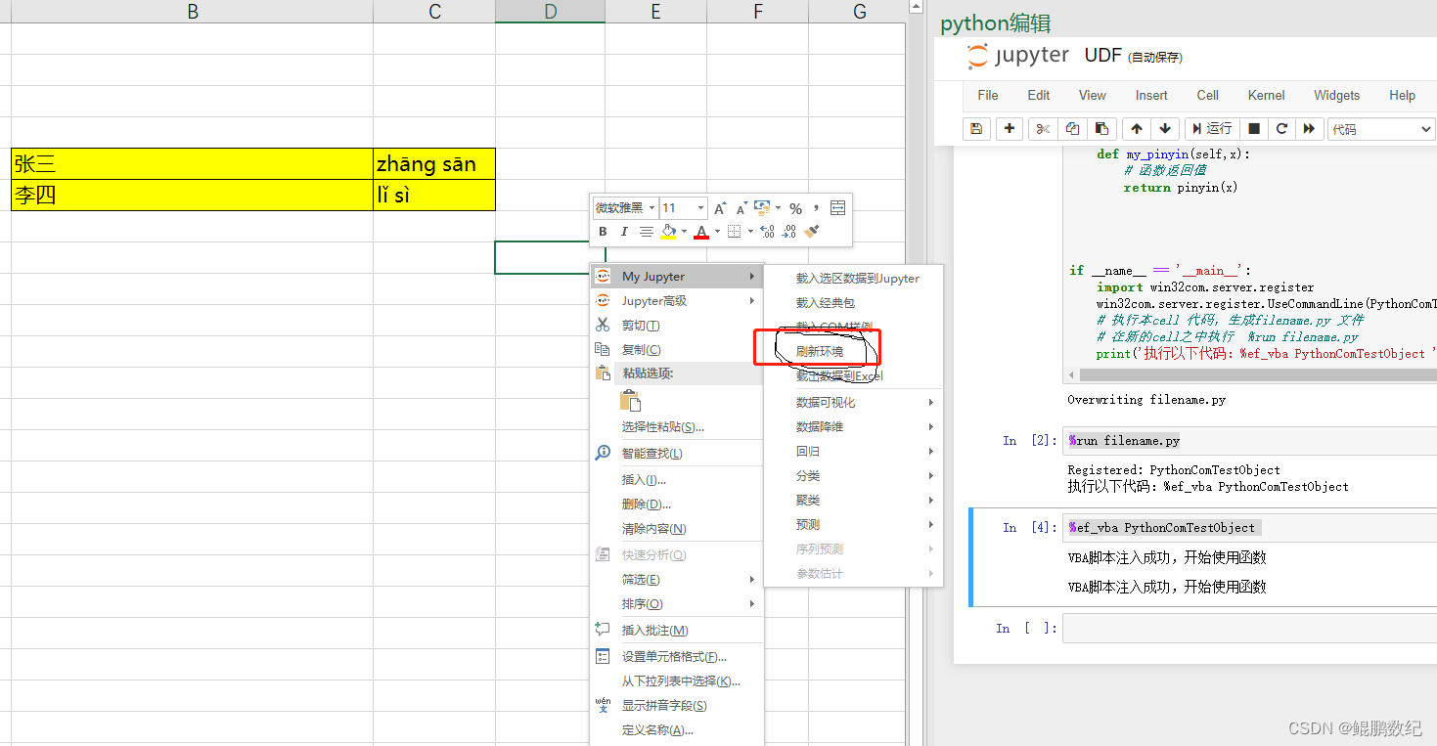The width and height of the screenshot is (1437, 746).
Task: Open the 代码 cell type dropdown
Action: tap(1380, 128)
